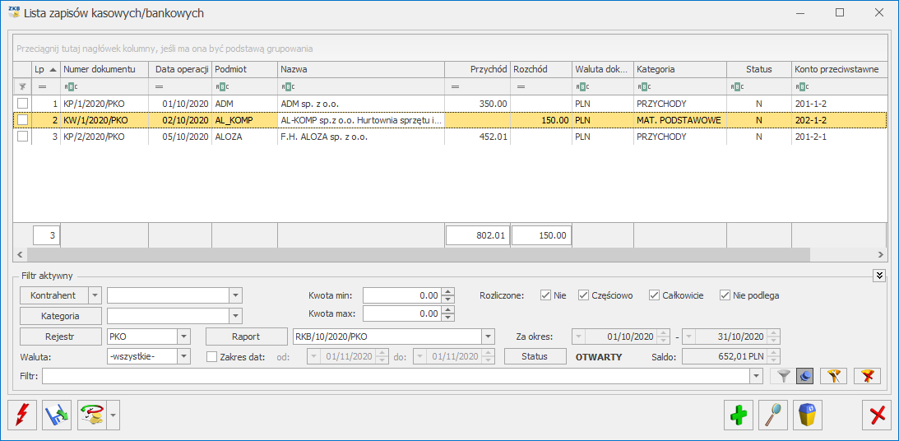Click the red lightning bolt icon
The height and width of the screenshot is (441, 899).
pyautogui.click(x=21, y=415)
